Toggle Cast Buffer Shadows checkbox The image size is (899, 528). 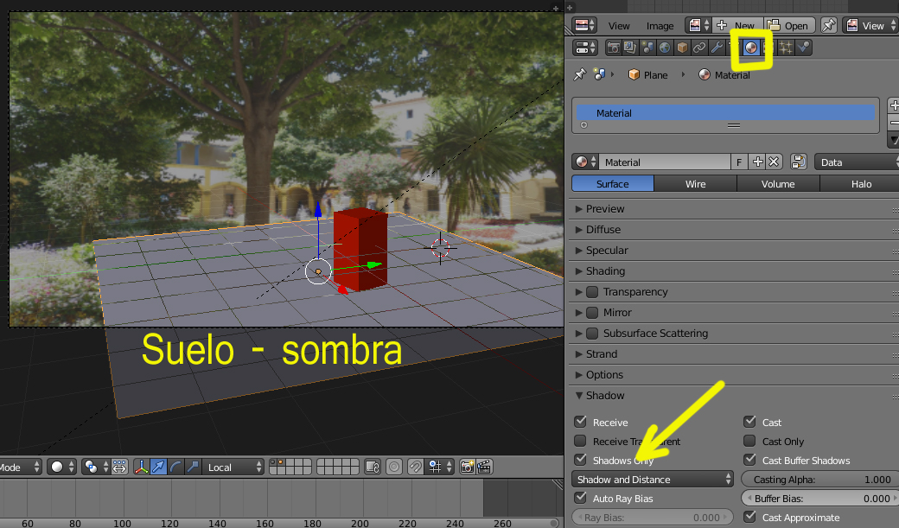click(x=749, y=459)
